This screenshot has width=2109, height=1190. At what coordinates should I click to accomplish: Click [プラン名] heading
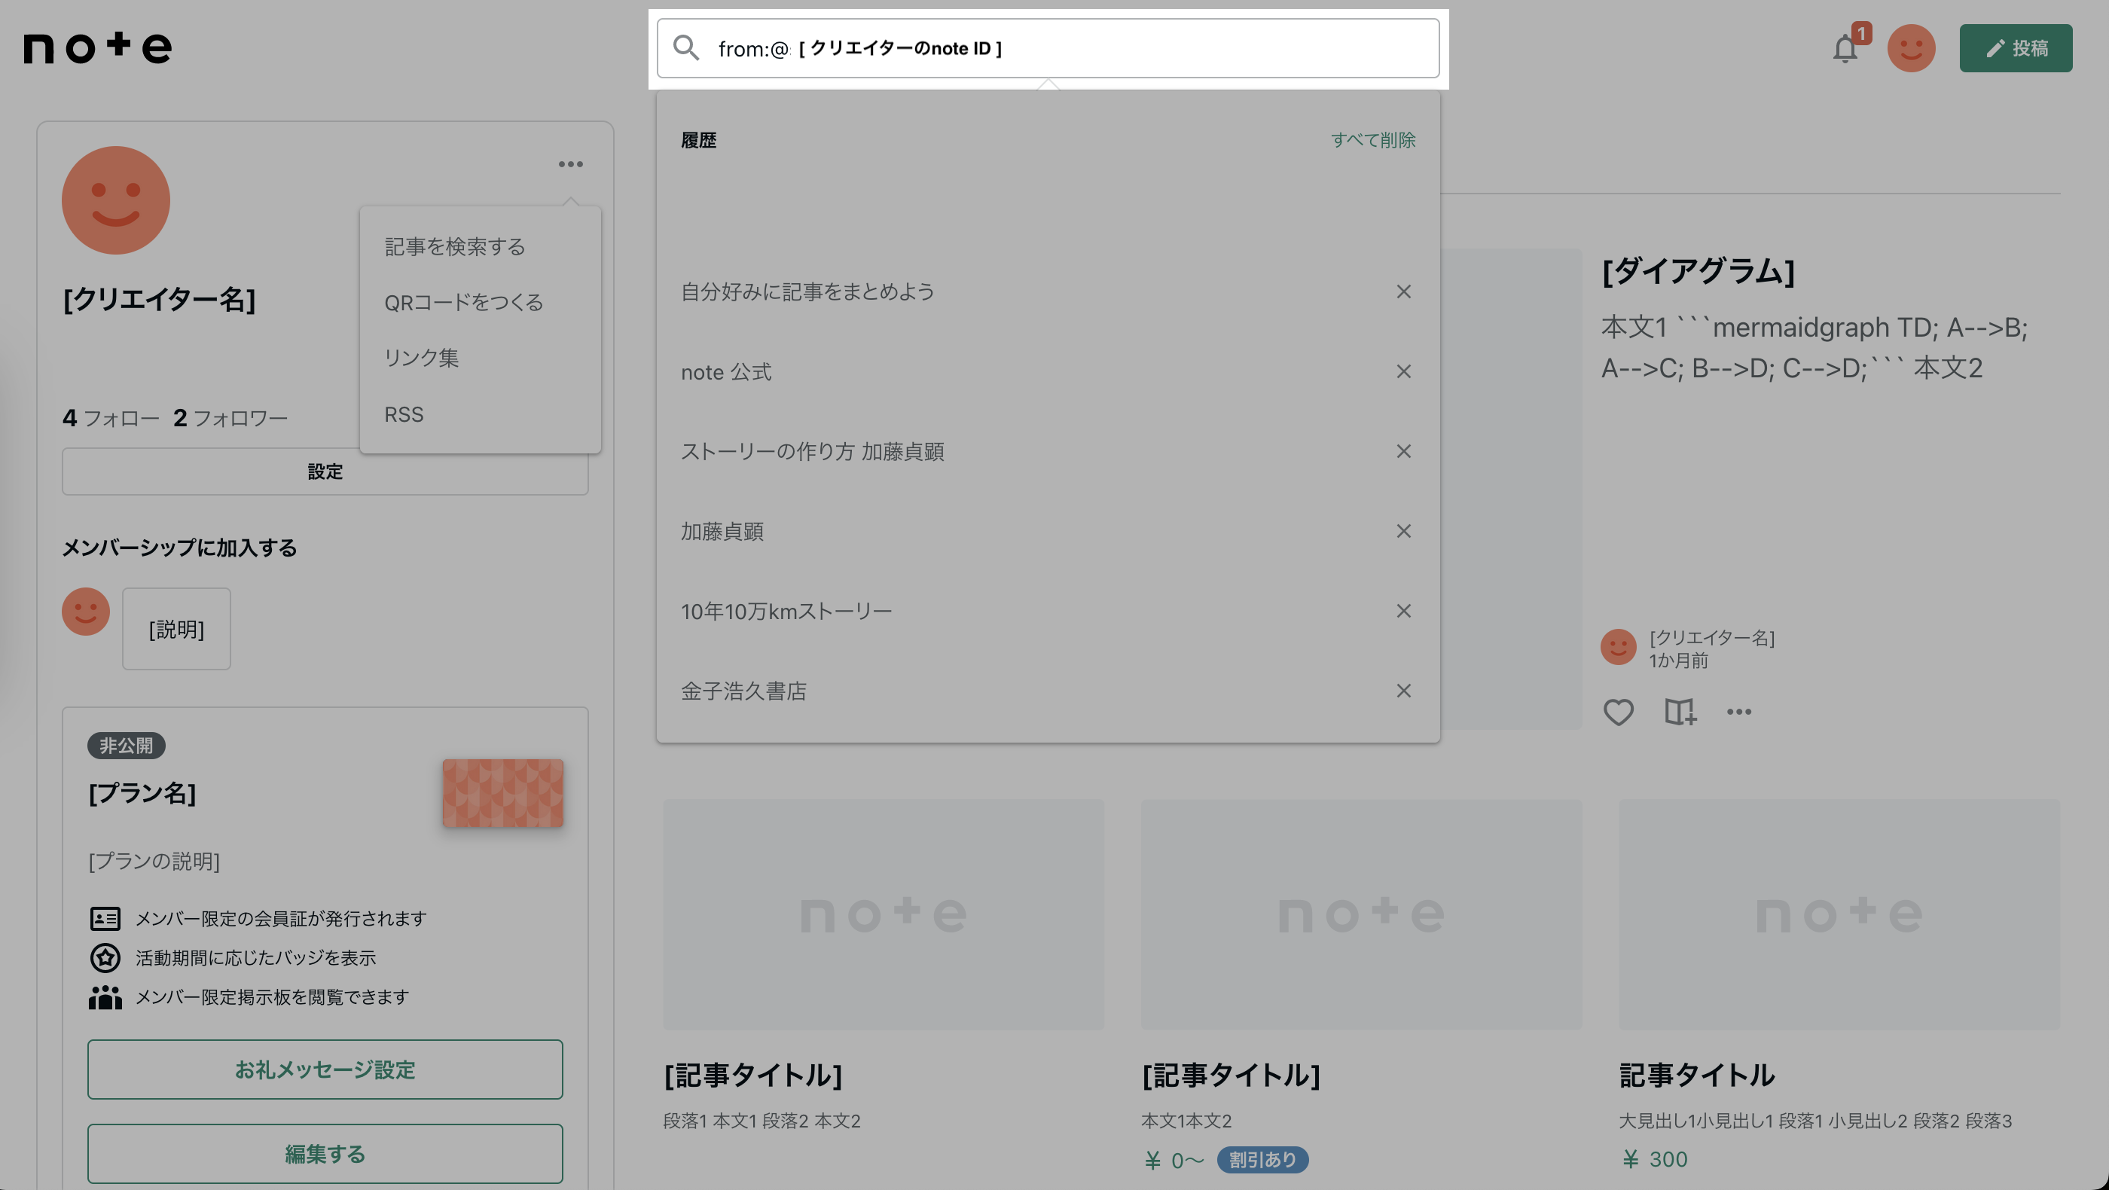(142, 792)
